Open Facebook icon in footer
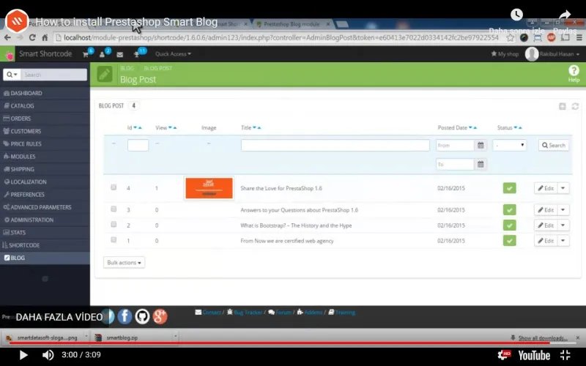This screenshot has height=366, width=586. click(x=125, y=316)
